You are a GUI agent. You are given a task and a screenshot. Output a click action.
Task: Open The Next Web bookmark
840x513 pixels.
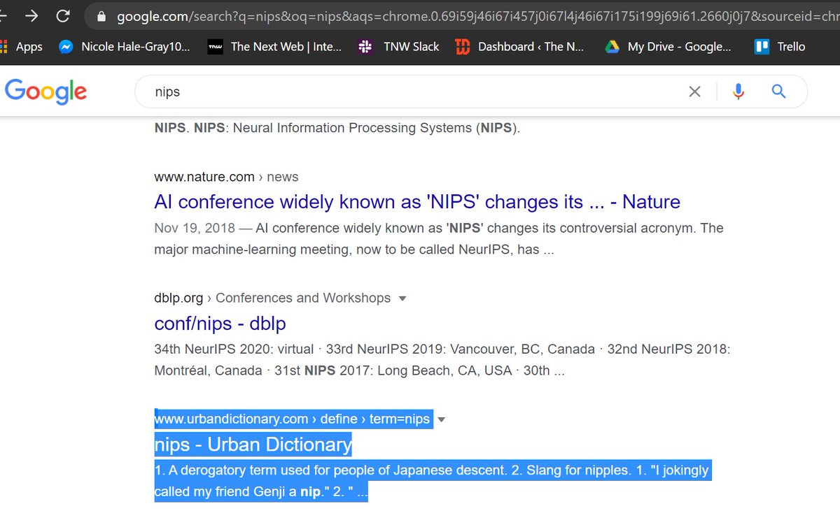pos(274,47)
